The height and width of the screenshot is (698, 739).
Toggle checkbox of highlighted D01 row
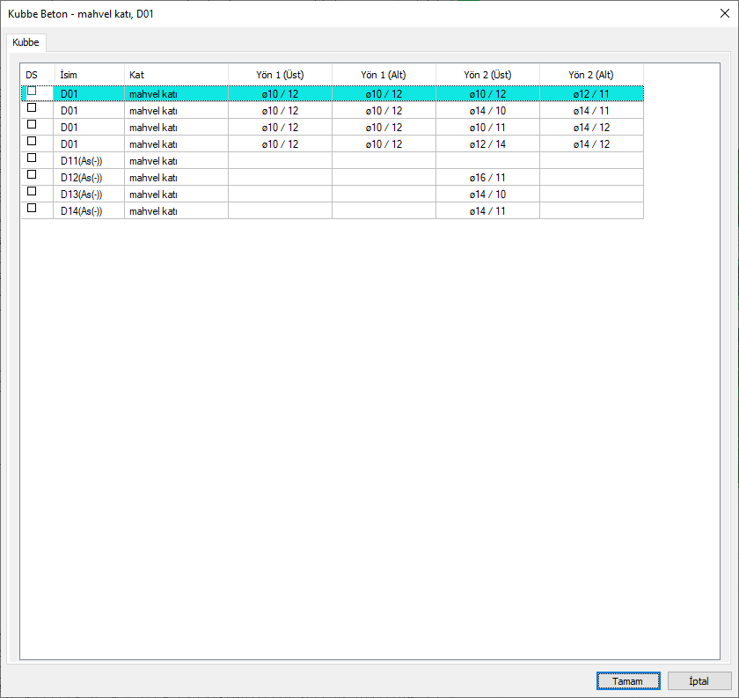coord(32,91)
